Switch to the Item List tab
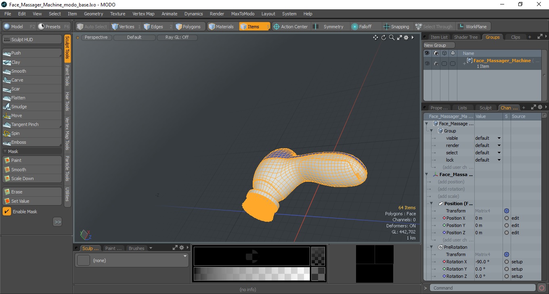 pos(438,37)
